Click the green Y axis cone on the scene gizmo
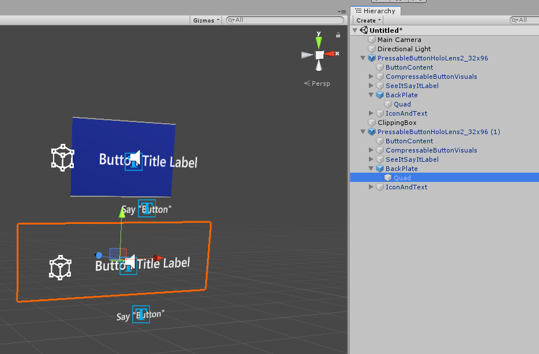 pos(318,40)
